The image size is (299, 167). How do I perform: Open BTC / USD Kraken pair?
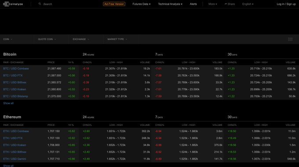point(15,89)
